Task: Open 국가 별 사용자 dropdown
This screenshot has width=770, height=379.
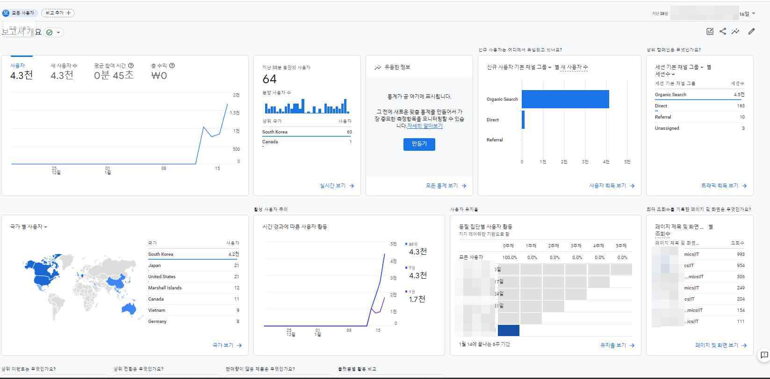Action: point(29,227)
